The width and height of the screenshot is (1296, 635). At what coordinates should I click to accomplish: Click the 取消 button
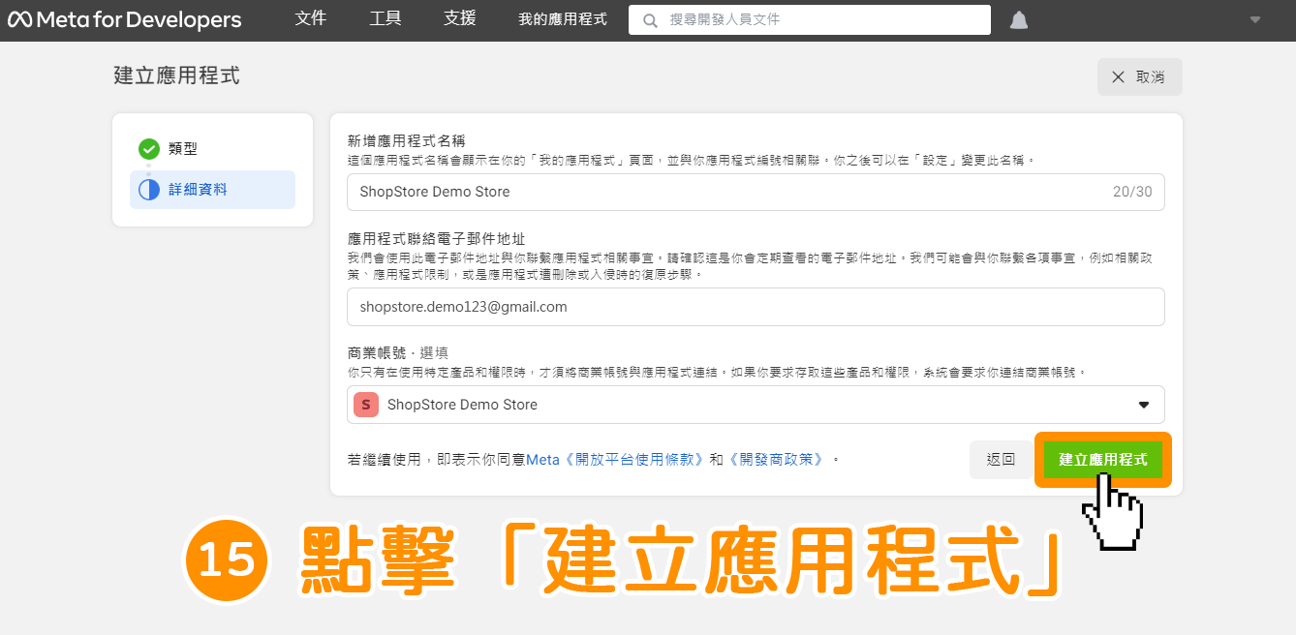[1139, 77]
